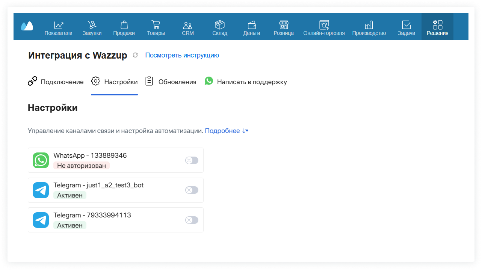Click the Telegram - just1_a2_test3_bot name
The height and width of the screenshot is (270, 482).
[x=98, y=185]
